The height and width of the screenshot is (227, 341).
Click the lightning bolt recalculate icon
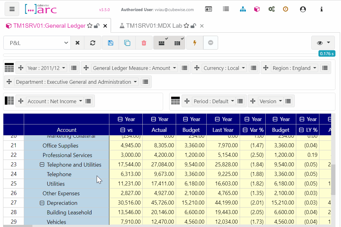(195, 43)
